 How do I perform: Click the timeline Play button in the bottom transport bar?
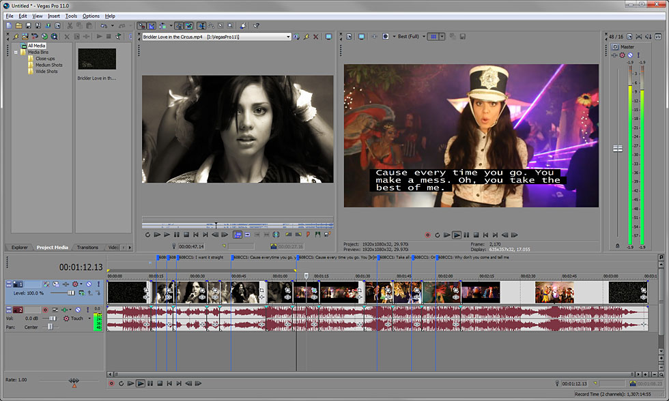141,383
